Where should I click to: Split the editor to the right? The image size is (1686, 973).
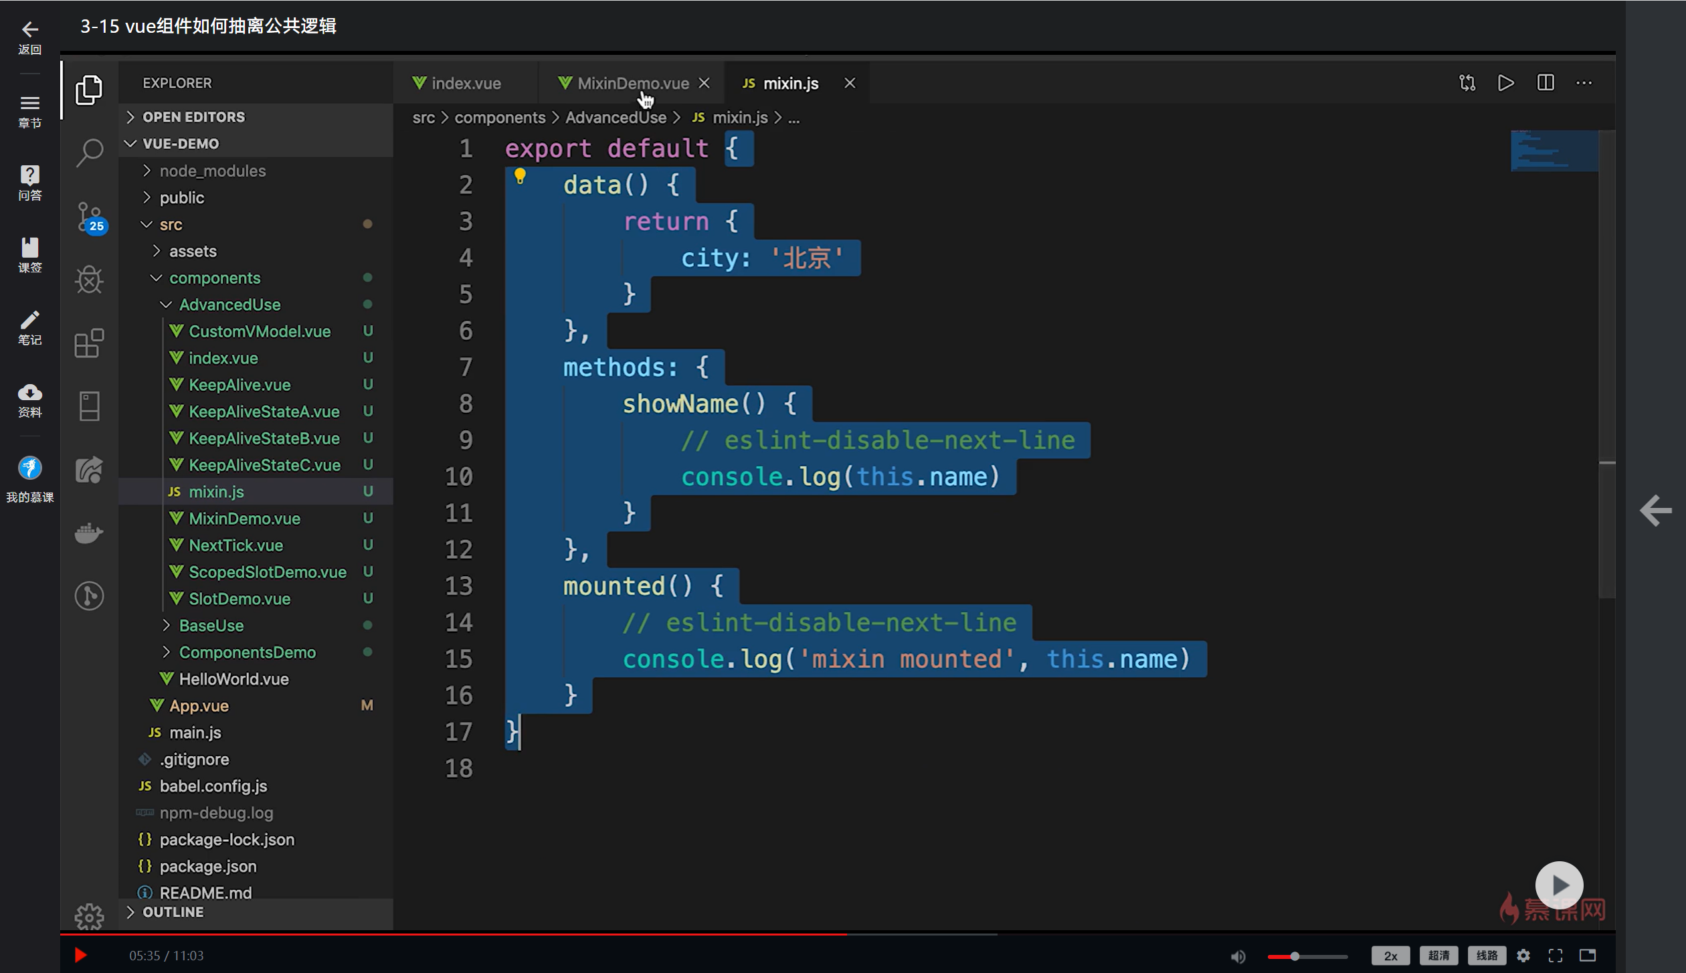(x=1545, y=83)
